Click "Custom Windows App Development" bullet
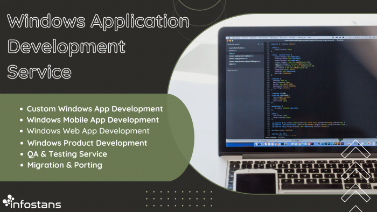This screenshot has width=377, height=212. [x=95, y=109]
